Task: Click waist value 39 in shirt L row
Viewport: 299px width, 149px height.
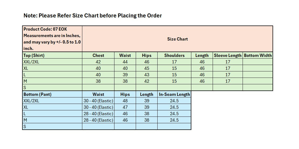Action: point(125,75)
